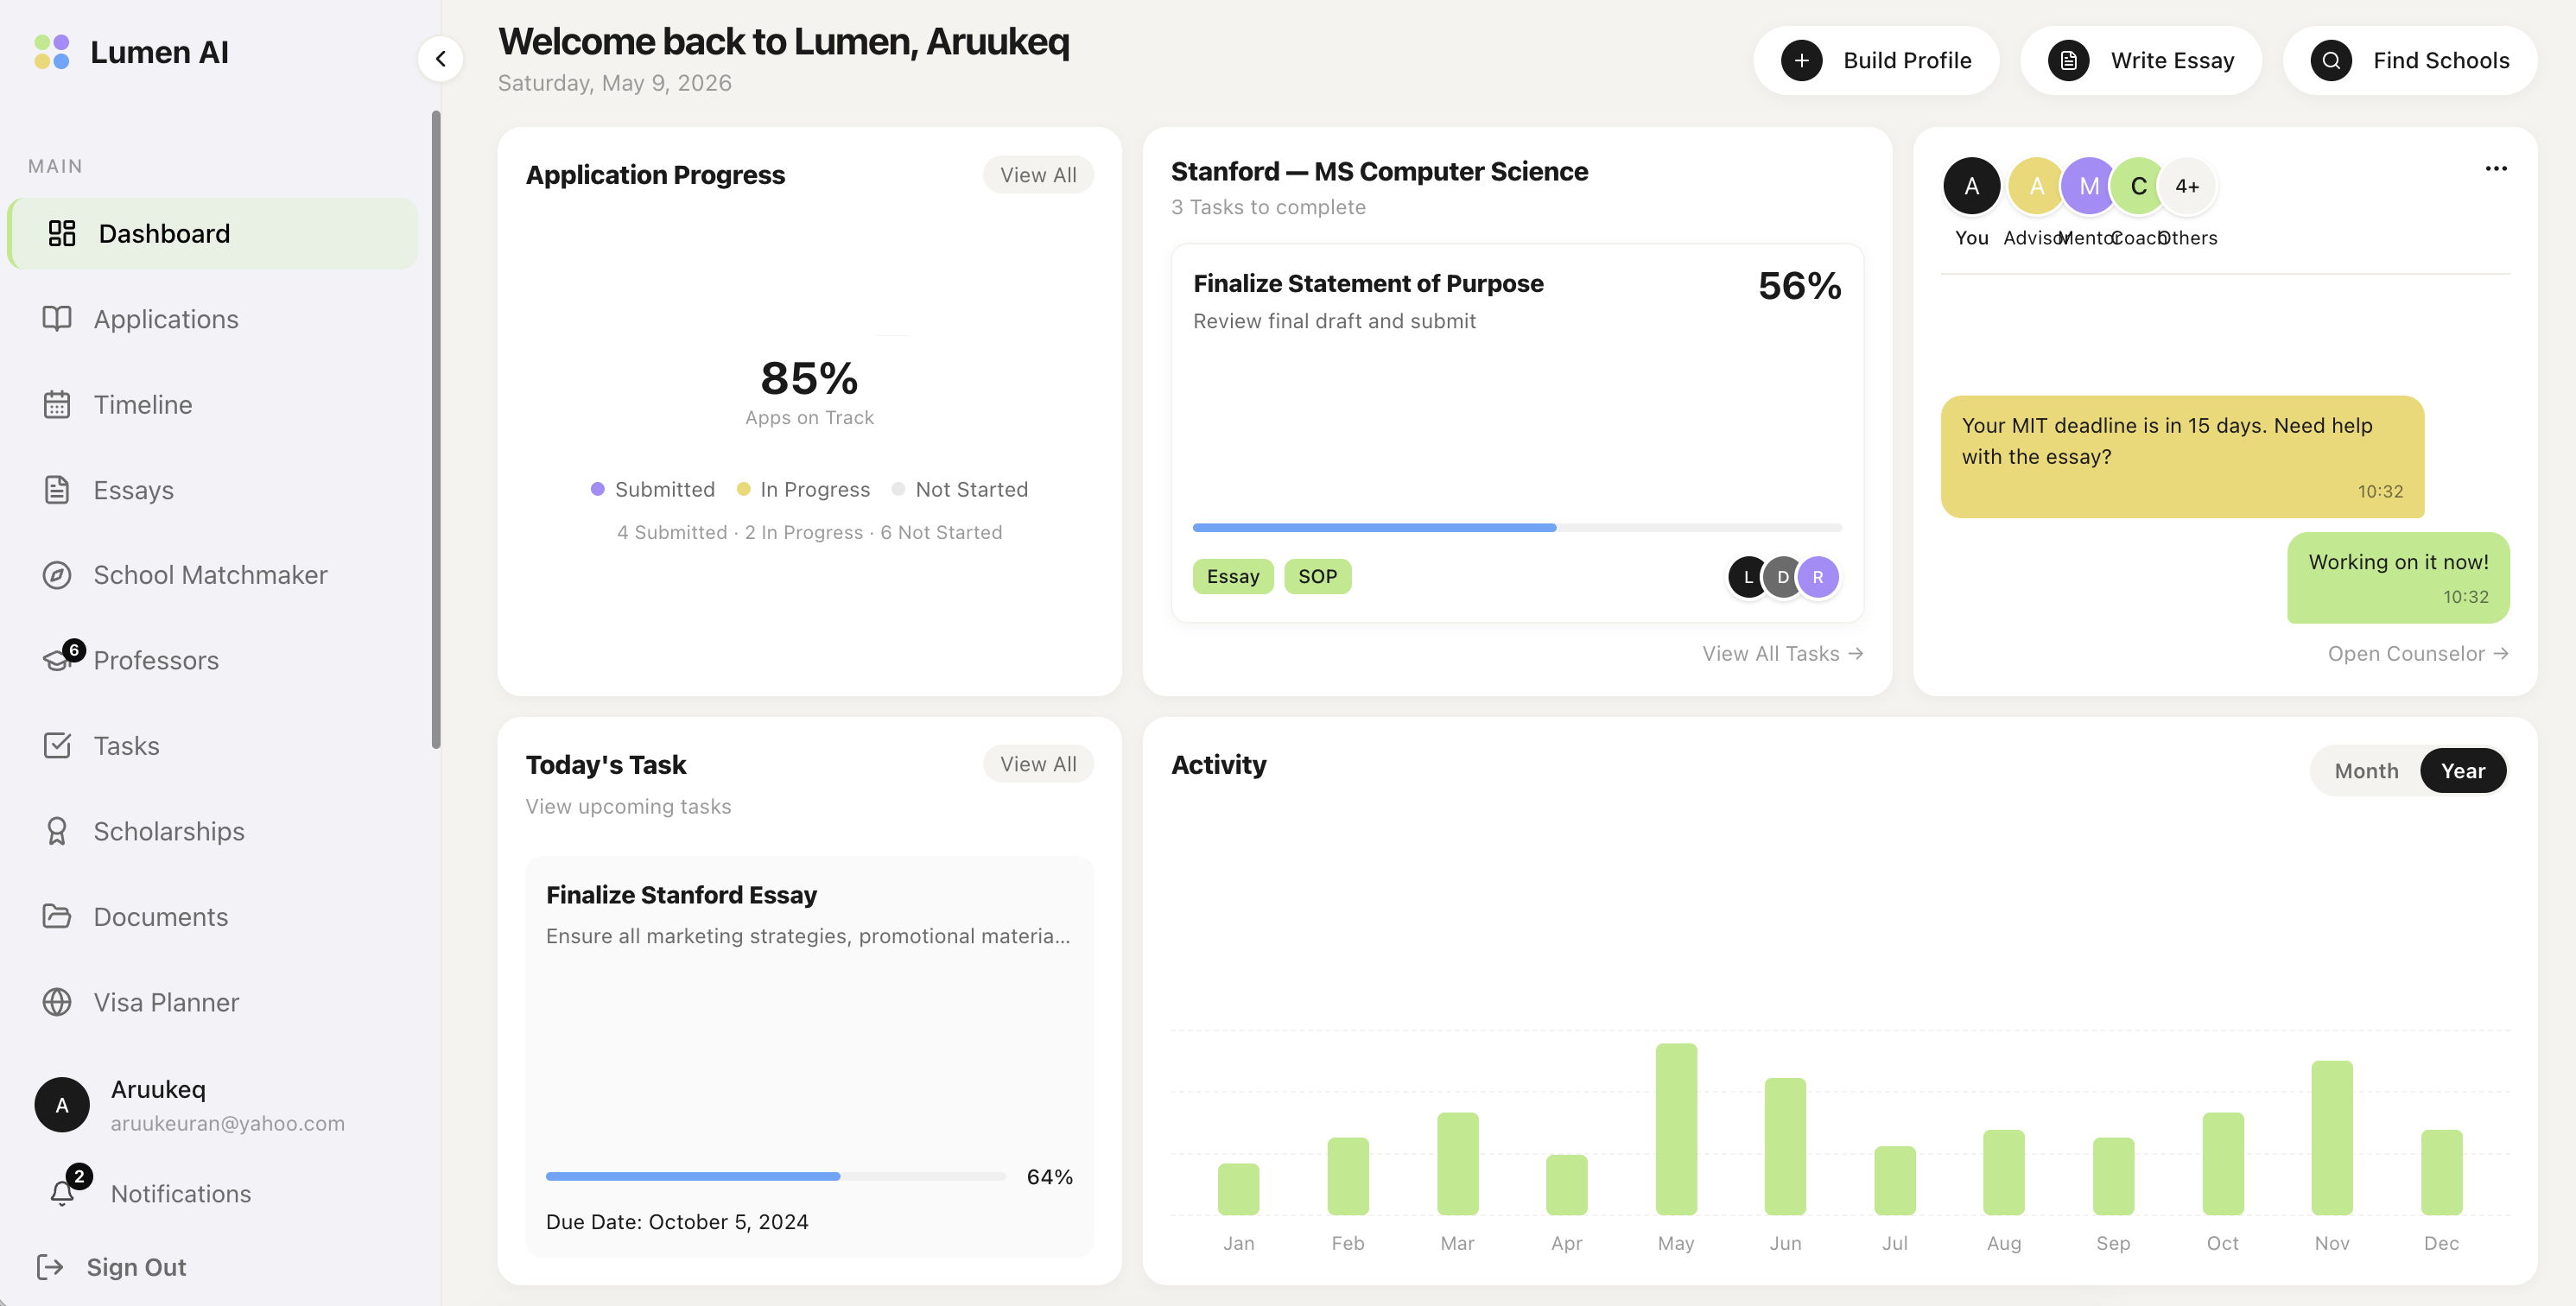Viewport: 2576px width, 1306px height.
Task: Open Documents via the folder icon
Action: [57, 916]
